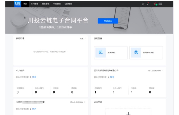179x115 pixels.
Task: Open 设置 link in 我的印章 card
Action: [x=82, y=38]
